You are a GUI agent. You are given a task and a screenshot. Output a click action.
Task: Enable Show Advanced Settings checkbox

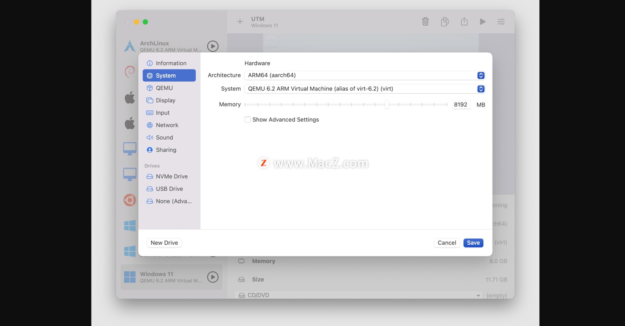(248, 120)
